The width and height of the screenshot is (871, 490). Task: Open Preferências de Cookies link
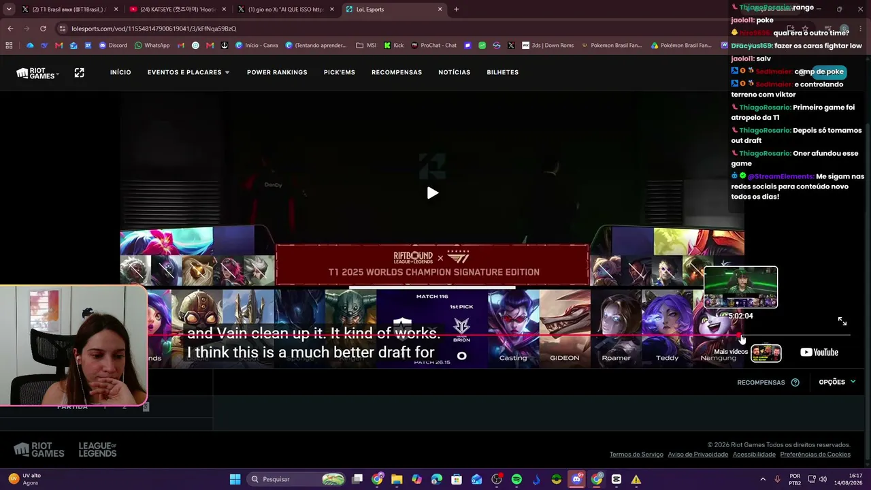(815, 455)
